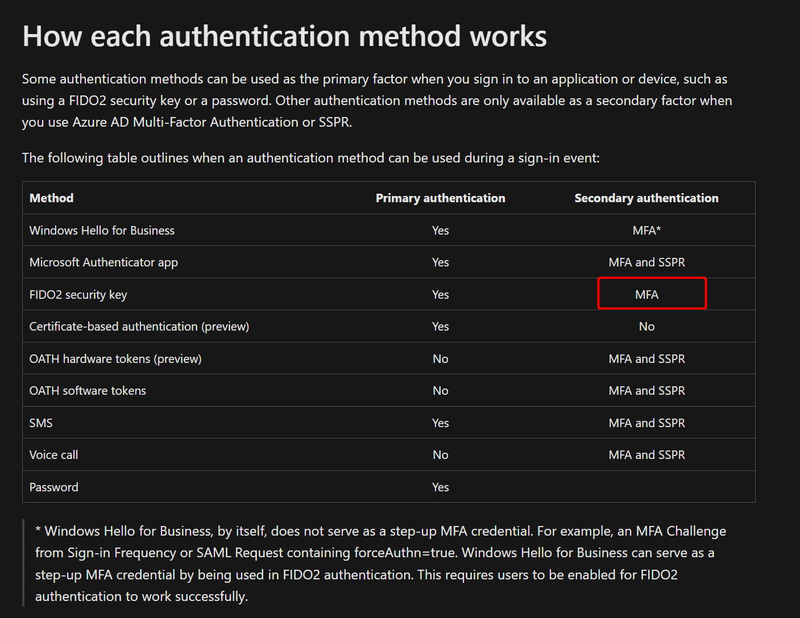Screen dimensions: 800x618
Task: Click 'Yes' under Primary authentication for Password
Action: coord(440,487)
